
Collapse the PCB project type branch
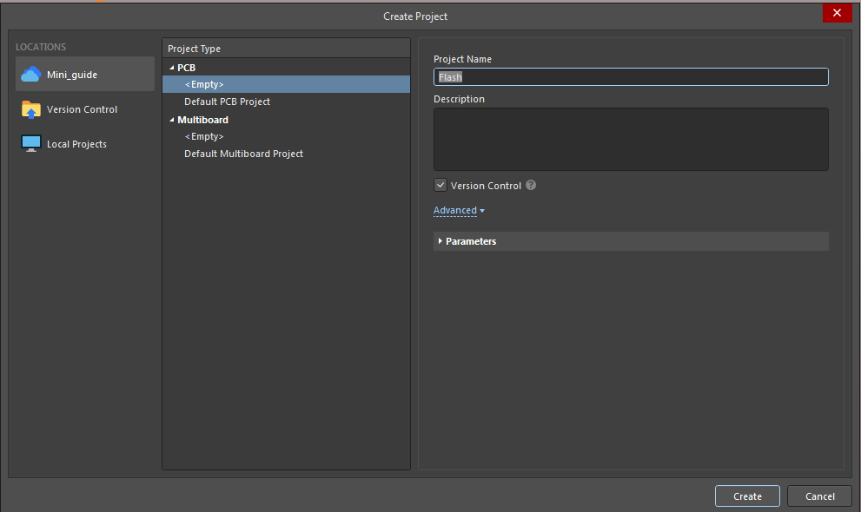pyautogui.click(x=171, y=67)
